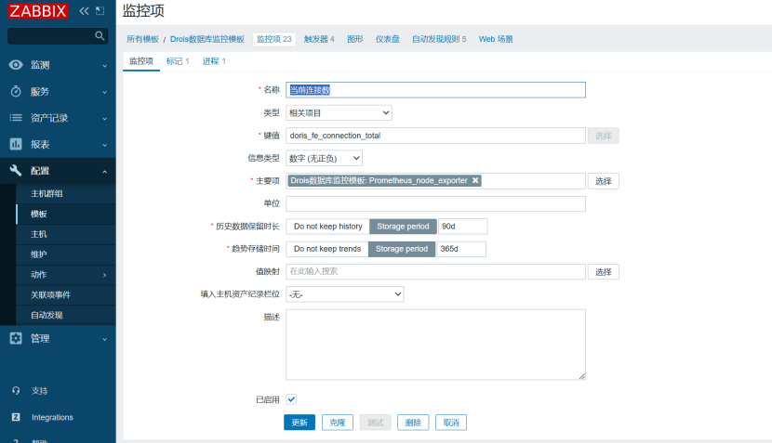Click the trends 365d period field
This screenshot has height=443, width=772.
click(x=461, y=249)
